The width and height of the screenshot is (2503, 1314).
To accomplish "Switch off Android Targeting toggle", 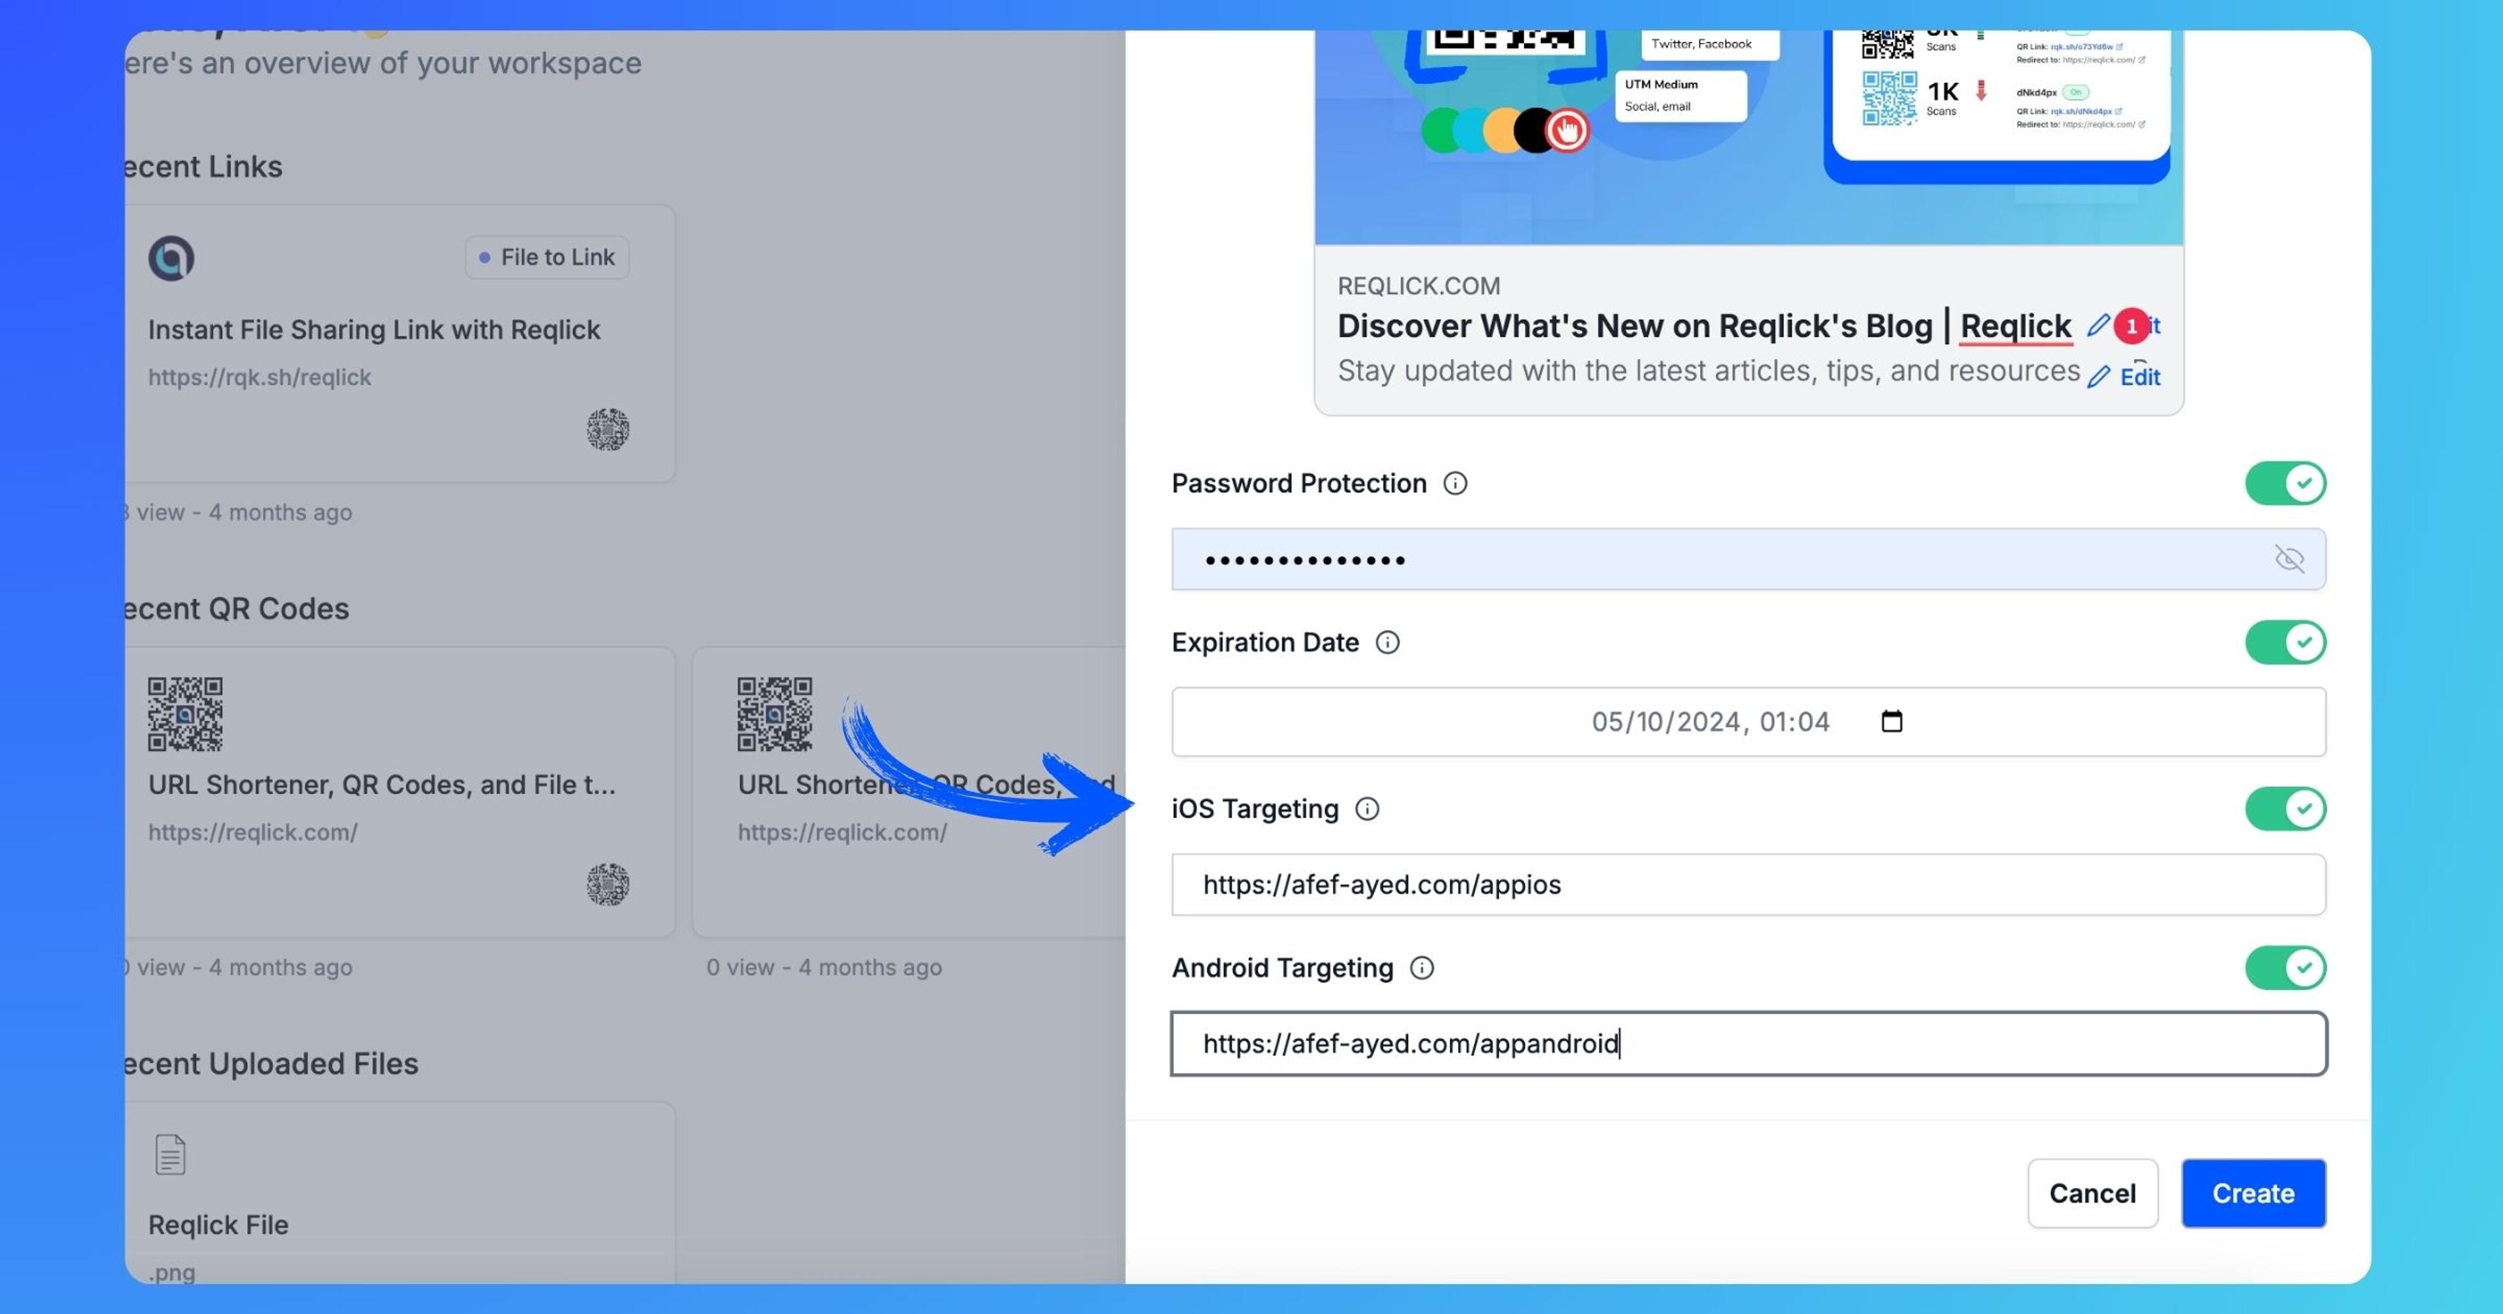I will pyautogui.click(x=2285, y=968).
